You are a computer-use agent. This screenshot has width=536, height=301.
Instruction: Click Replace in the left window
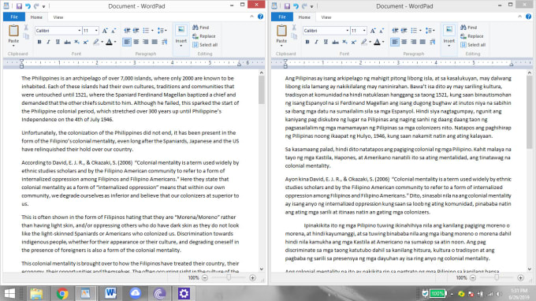point(204,36)
